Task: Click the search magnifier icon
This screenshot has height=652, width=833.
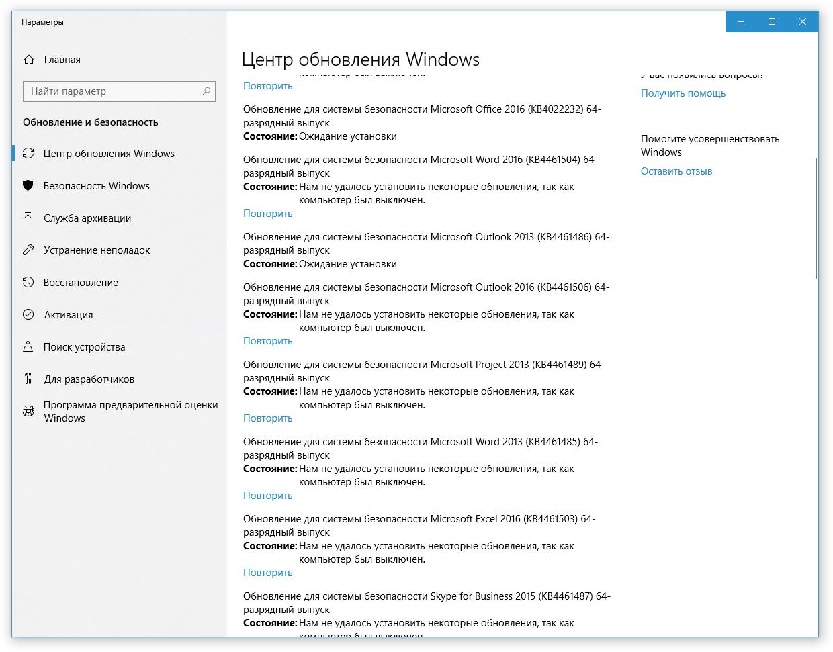Action: click(206, 91)
